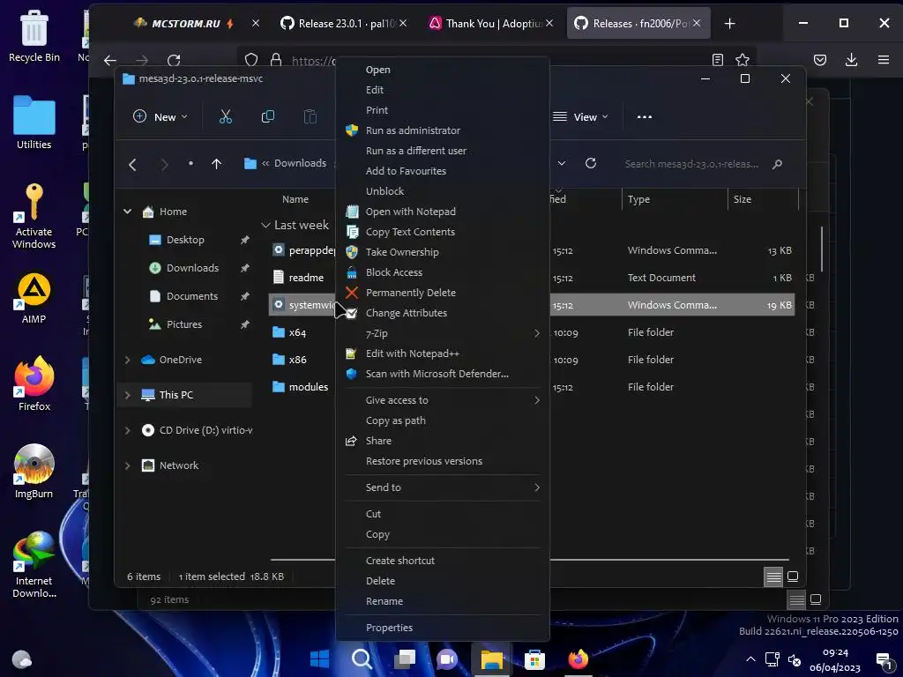Open the View dropdown in Explorer
Screen dimensions: 903x677
(x=580, y=117)
